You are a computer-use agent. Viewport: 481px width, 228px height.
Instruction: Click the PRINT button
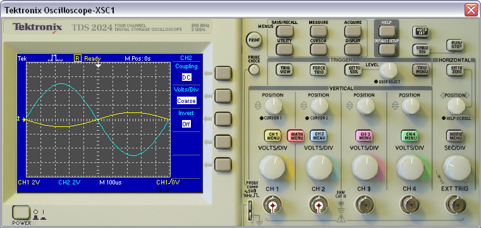254,40
